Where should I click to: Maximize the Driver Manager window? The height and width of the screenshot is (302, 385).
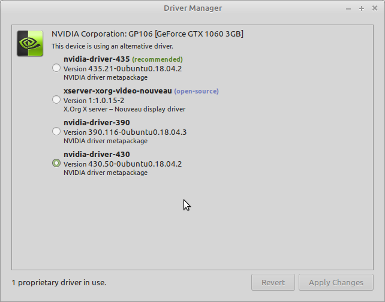(x=362, y=8)
